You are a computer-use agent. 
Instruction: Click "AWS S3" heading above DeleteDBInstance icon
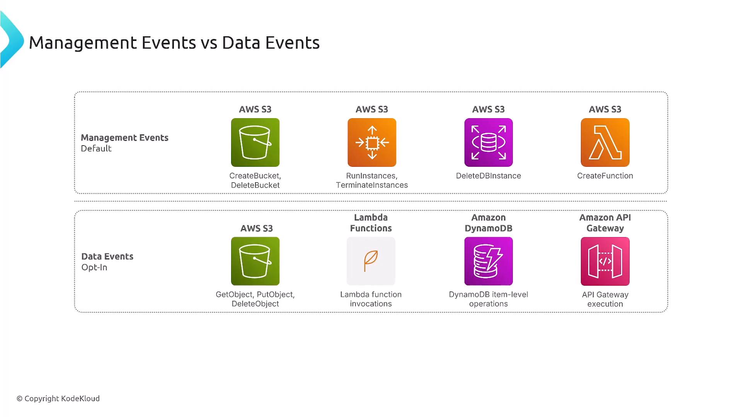[x=488, y=109]
